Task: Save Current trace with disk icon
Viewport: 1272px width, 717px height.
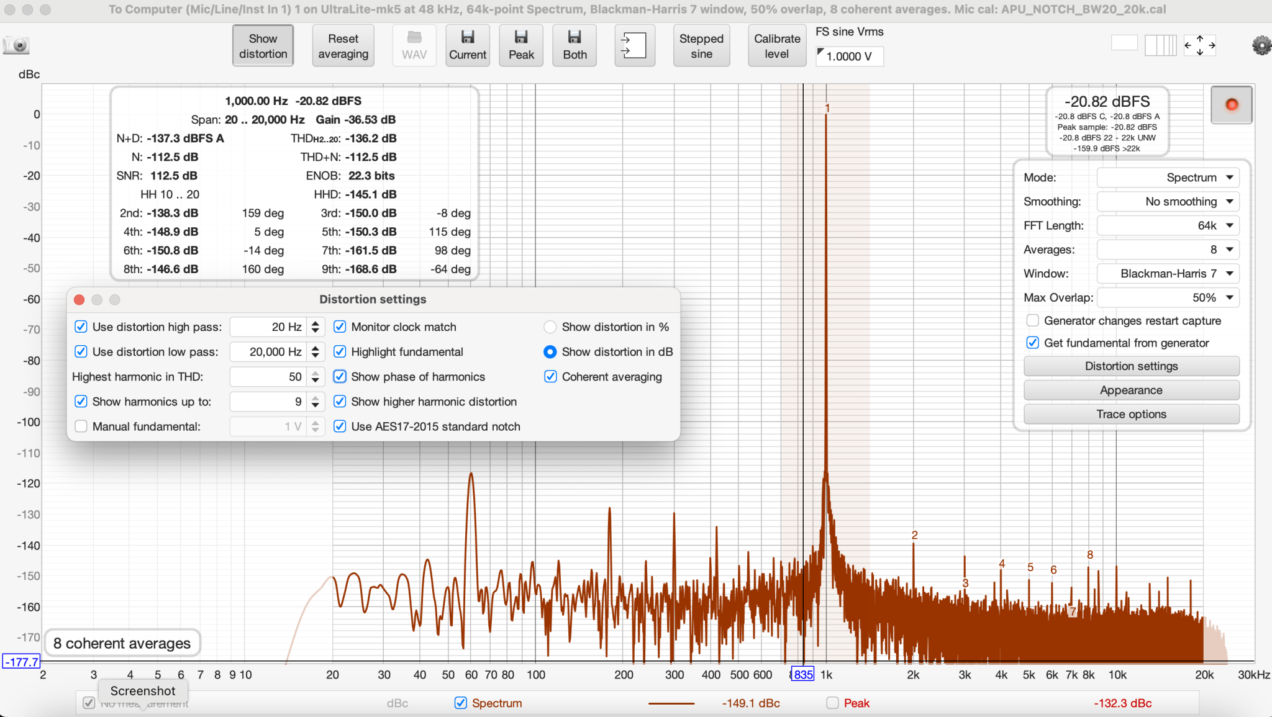Action: pyautogui.click(x=468, y=45)
